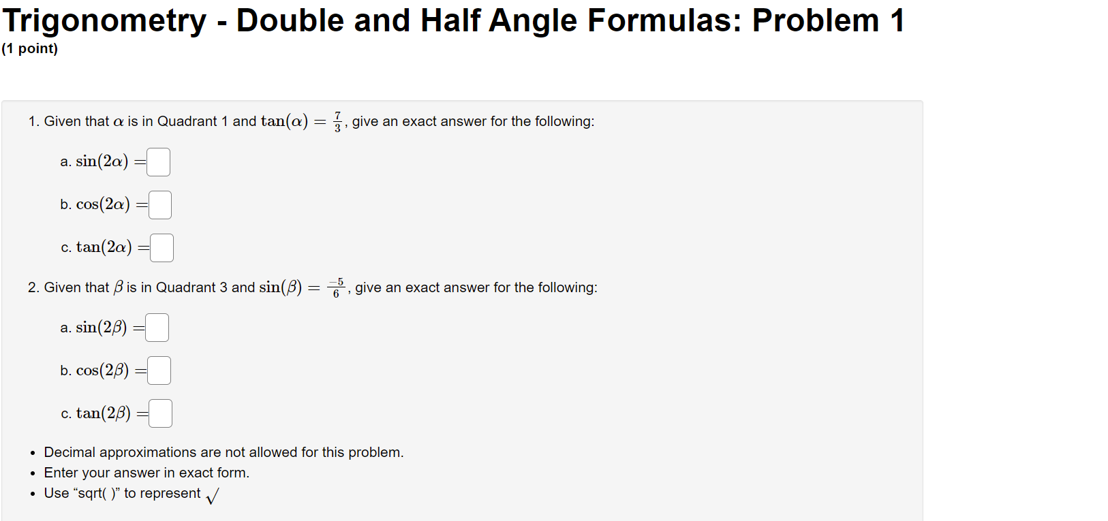Click the cos(2β) answer box
This screenshot has width=1108, height=521.
coord(159,370)
